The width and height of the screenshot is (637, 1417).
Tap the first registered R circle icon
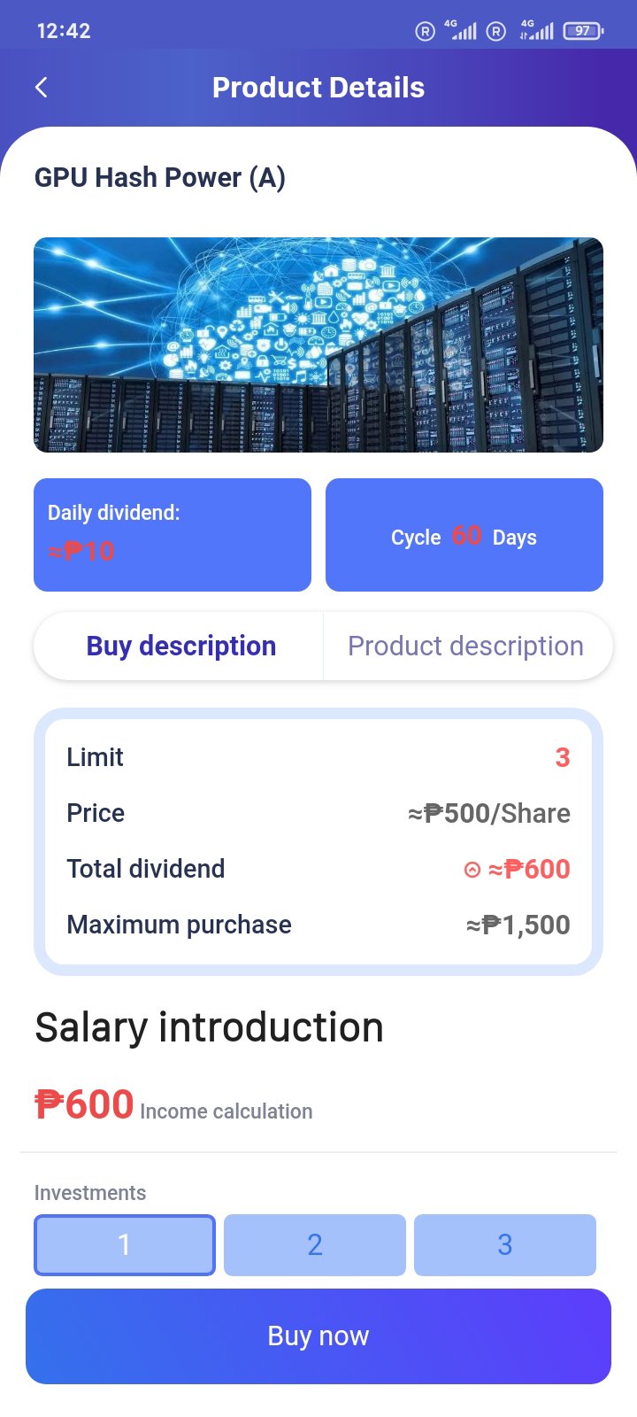(x=425, y=31)
